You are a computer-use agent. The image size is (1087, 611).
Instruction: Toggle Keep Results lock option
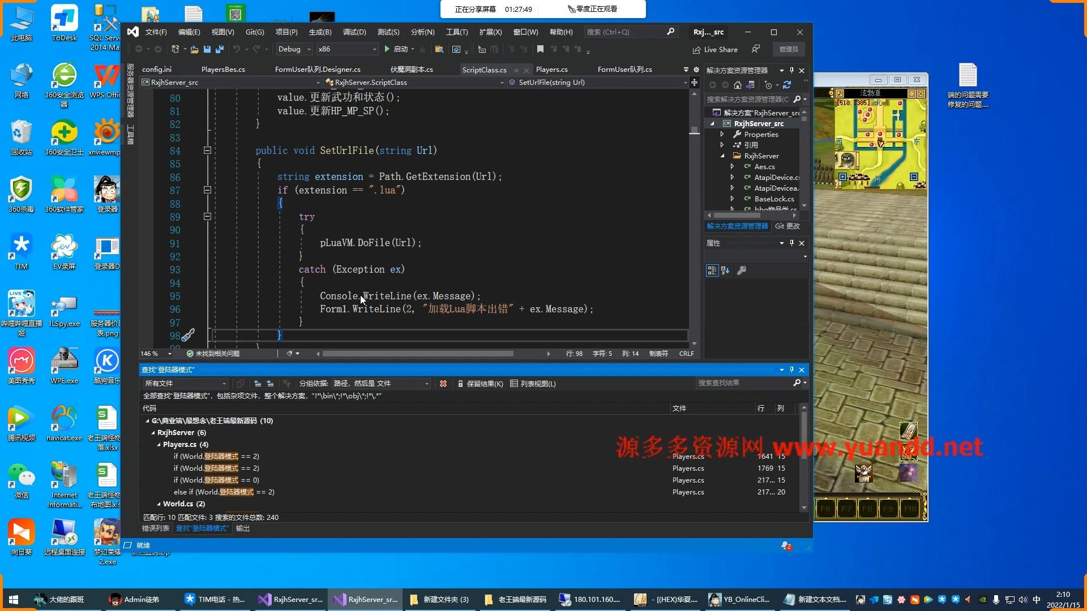coord(480,384)
